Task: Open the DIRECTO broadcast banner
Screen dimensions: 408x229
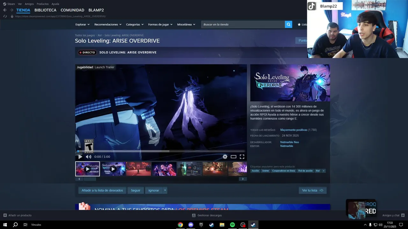Action: point(191,52)
